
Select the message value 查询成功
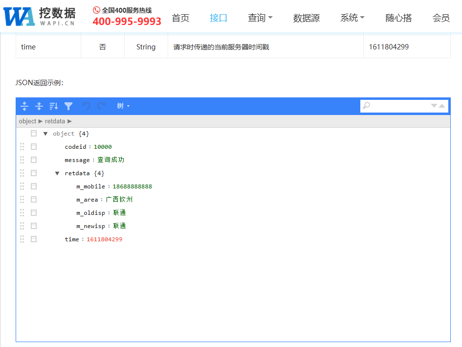pyautogui.click(x=111, y=160)
